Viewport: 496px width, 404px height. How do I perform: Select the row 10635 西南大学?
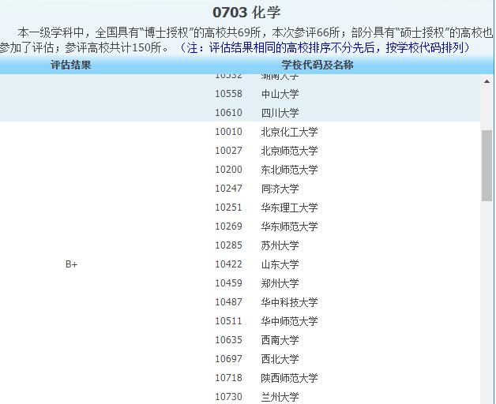(257, 340)
